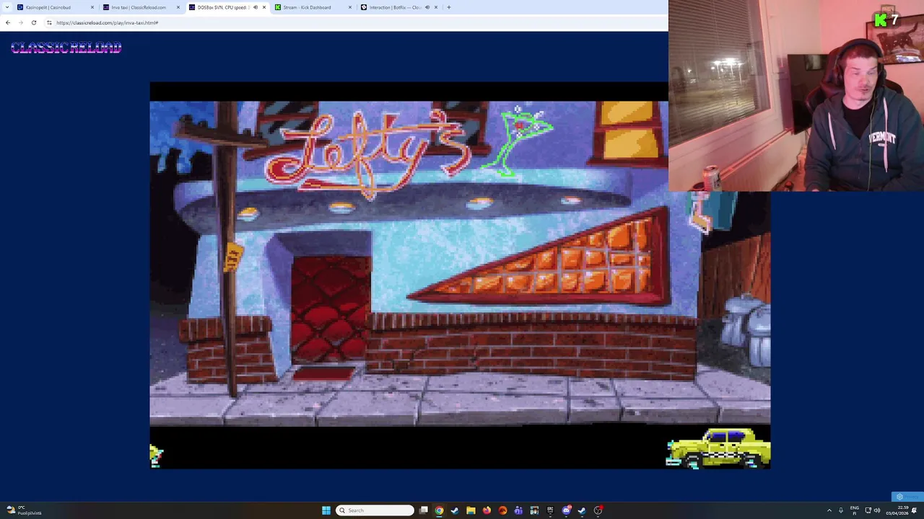
Task: Open a new browser tab
Action: [448, 7]
